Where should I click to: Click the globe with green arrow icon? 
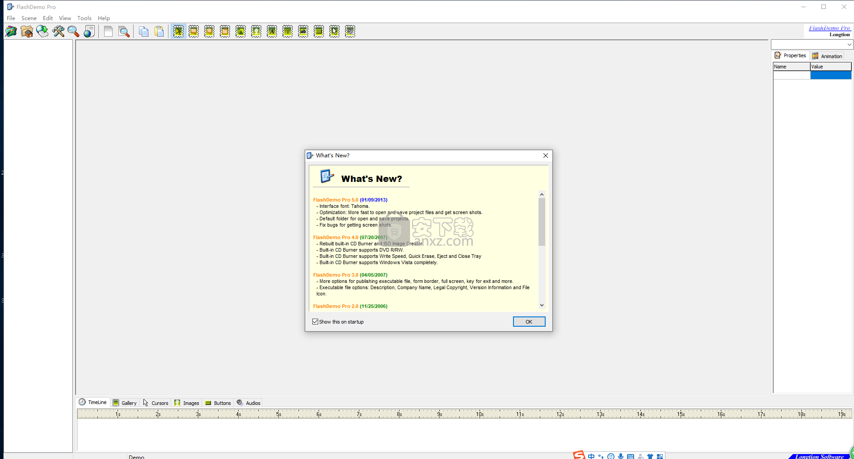[42, 31]
